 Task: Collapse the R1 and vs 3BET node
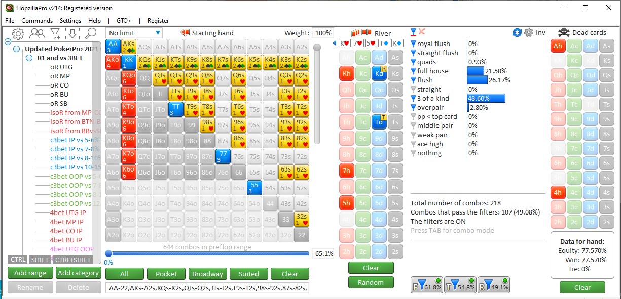(30, 58)
